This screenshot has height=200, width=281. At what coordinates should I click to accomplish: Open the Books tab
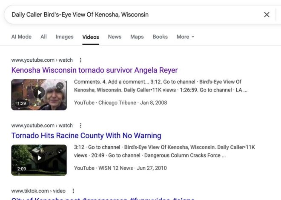pos(160,37)
